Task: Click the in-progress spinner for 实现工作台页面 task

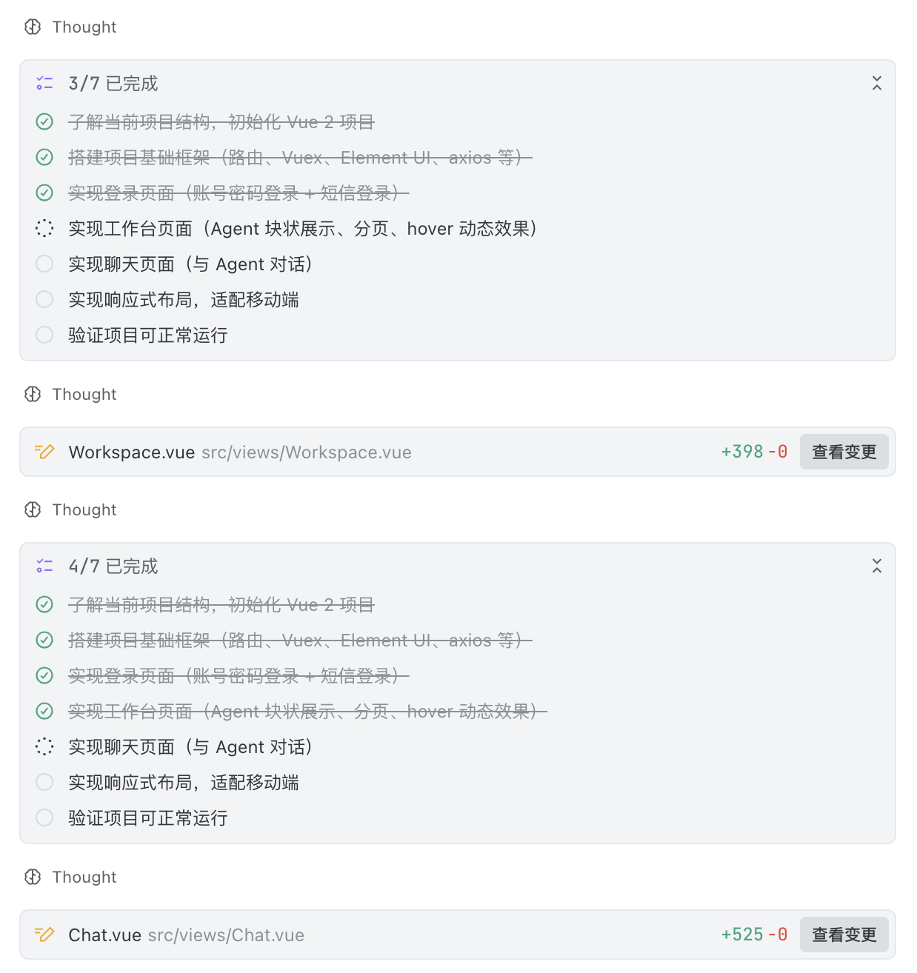Action: (x=44, y=229)
